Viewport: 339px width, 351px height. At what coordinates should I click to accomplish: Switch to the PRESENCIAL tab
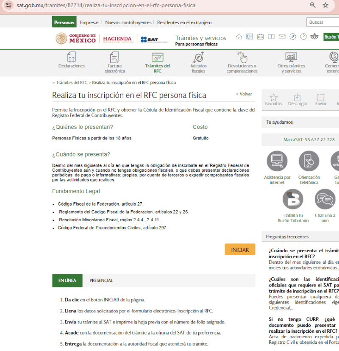[x=101, y=281]
